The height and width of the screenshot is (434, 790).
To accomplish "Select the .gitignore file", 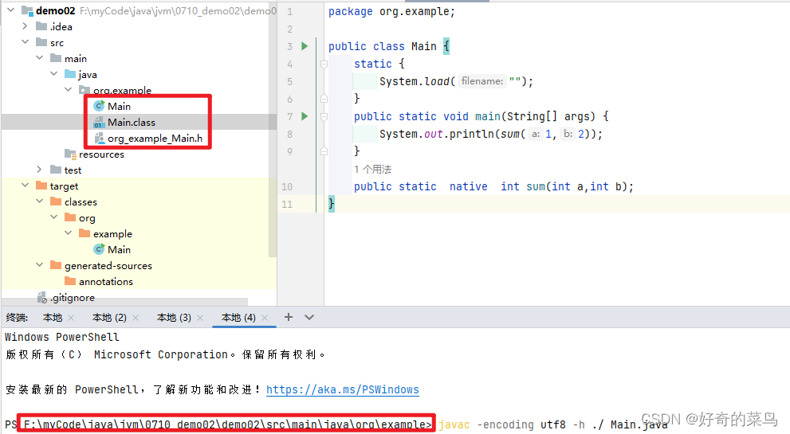I will tap(72, 298).
